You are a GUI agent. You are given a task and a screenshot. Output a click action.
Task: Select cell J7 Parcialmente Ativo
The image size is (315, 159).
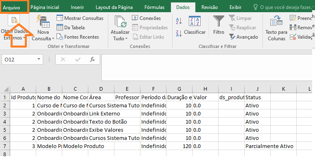coord(257,146)
